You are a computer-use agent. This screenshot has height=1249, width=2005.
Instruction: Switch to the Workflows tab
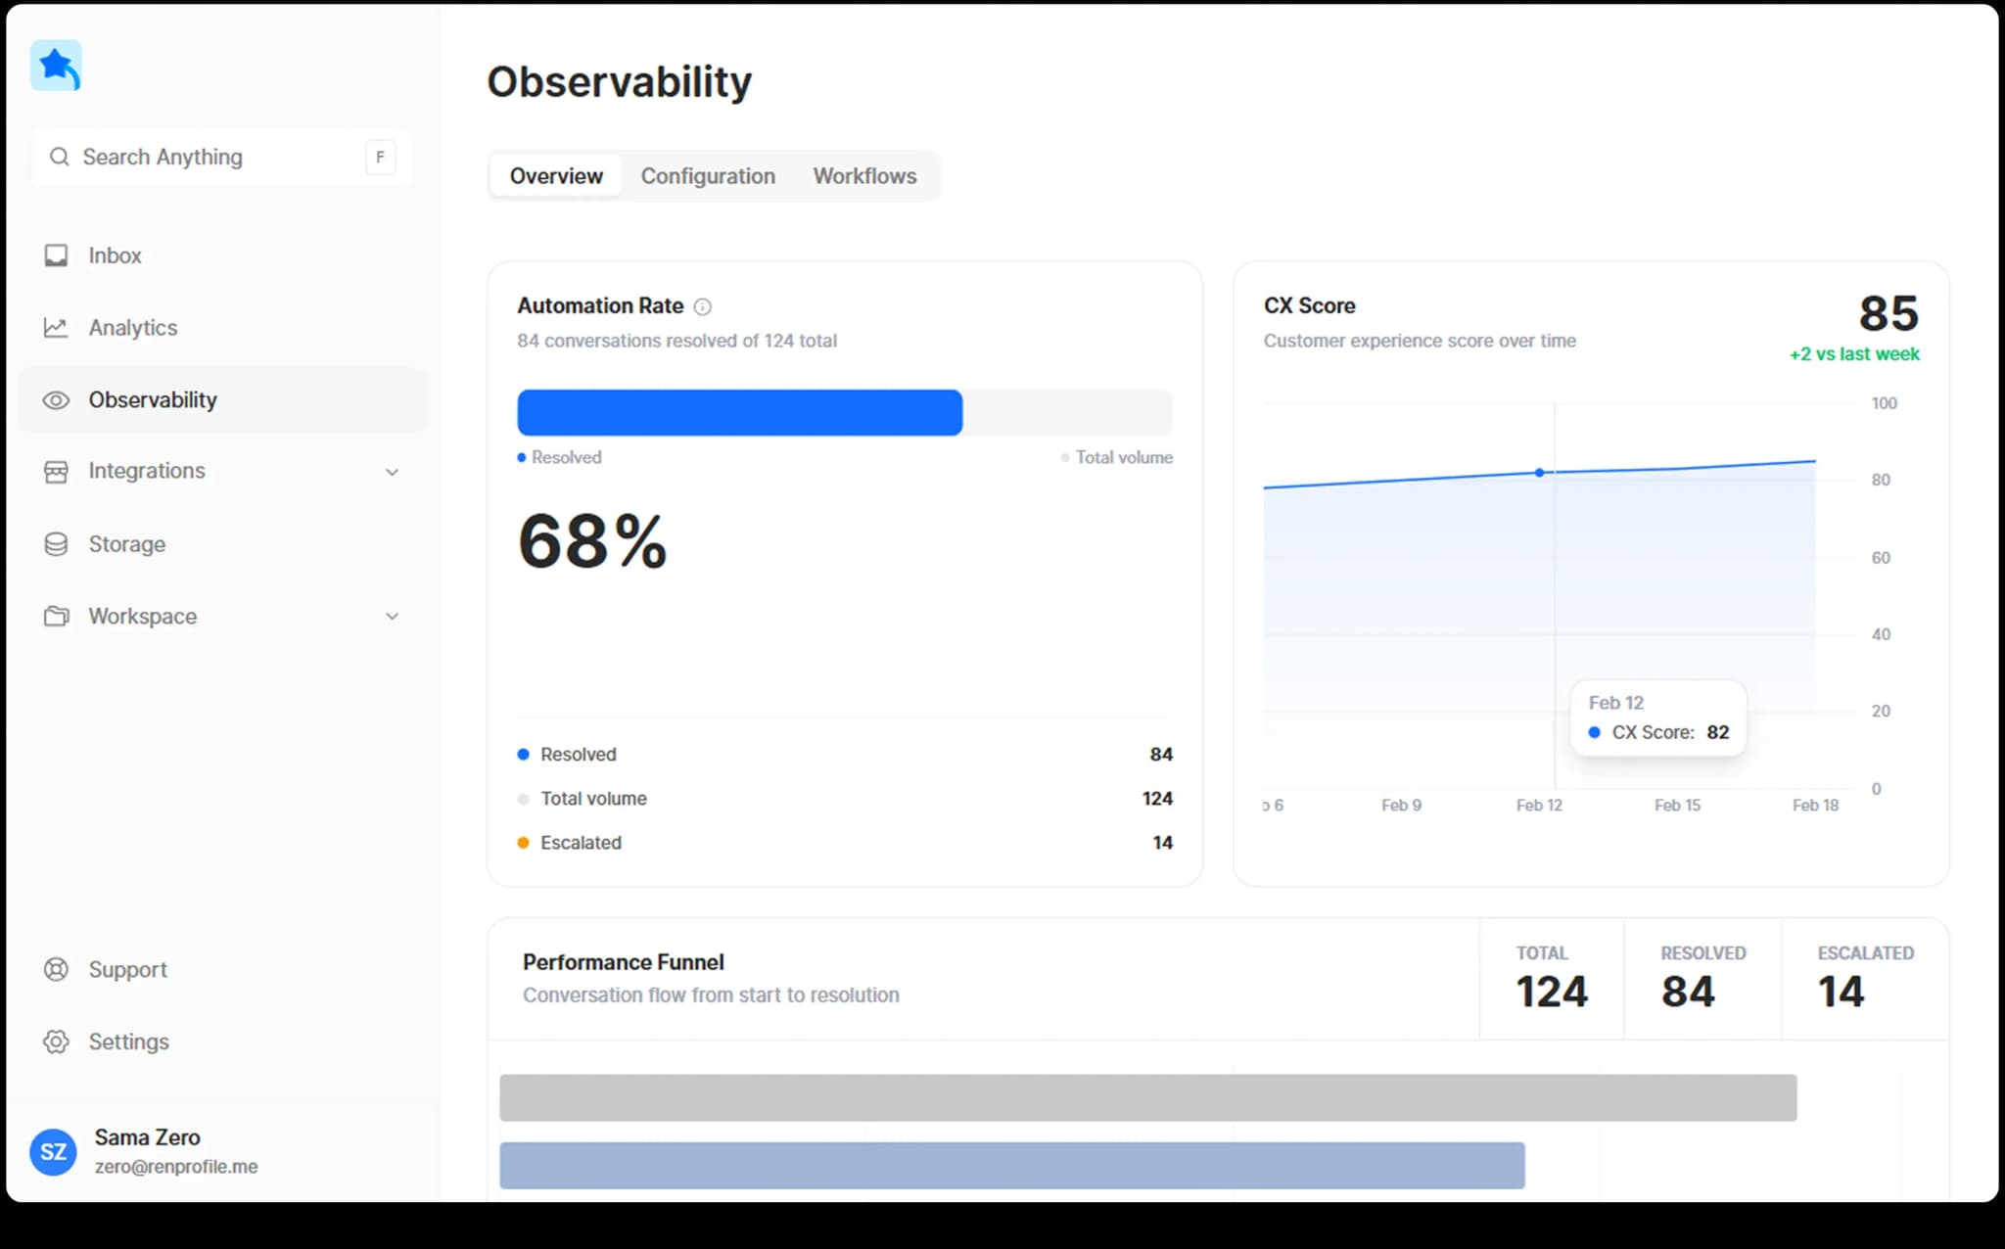coord(864,176)
